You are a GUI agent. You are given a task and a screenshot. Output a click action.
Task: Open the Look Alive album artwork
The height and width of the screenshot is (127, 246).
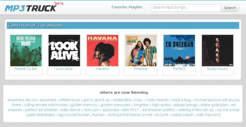pyautogui.click(x=64, y=50)
